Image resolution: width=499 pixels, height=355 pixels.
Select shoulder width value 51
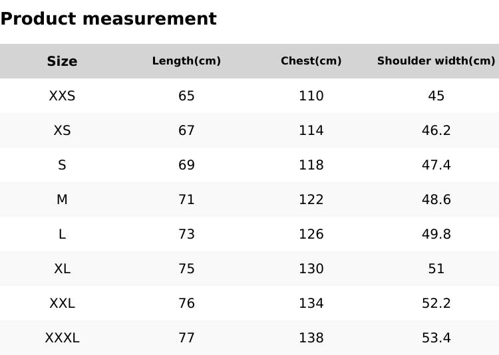coord(436,269)
